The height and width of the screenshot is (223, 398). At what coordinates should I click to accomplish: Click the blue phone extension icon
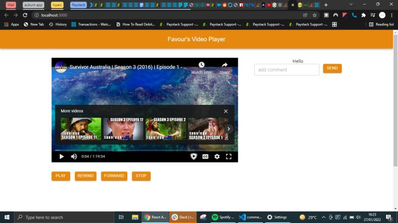354,15
